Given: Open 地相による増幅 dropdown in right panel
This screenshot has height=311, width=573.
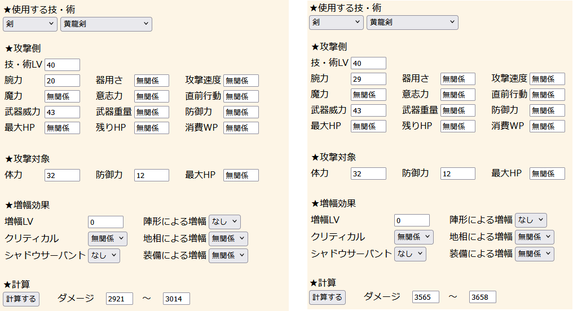Looking at the screenshot, I should tap(534, 237).
